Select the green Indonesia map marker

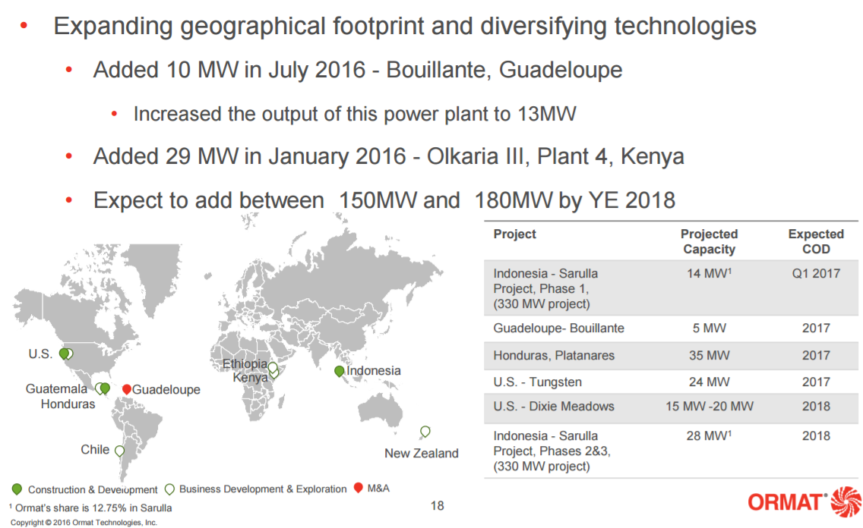pyautogui.click(x=339, y=371)
